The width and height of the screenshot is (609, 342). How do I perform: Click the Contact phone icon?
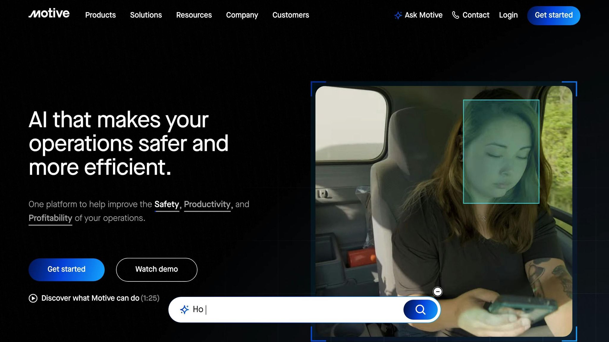455,15
